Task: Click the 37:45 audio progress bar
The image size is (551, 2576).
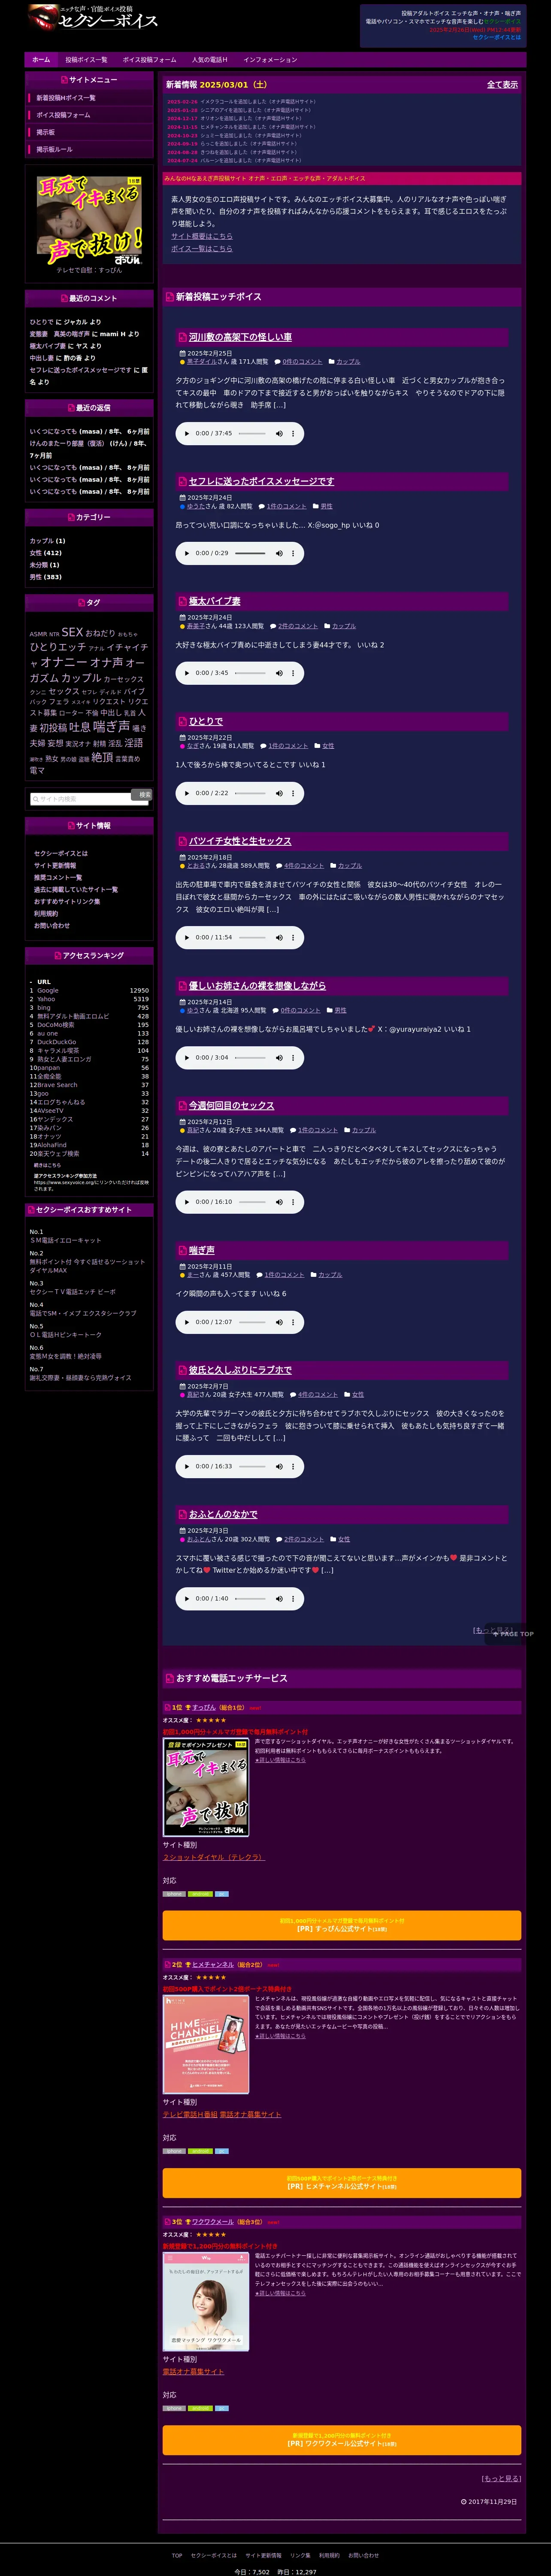Action: (253, 433)
